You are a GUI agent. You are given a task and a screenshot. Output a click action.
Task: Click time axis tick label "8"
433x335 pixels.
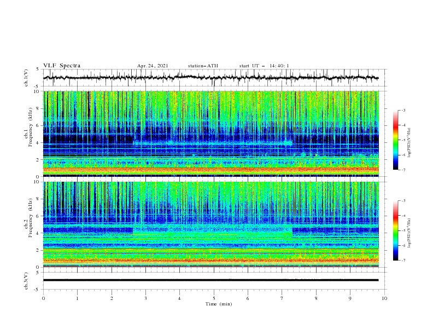click(x=316, y=298)
